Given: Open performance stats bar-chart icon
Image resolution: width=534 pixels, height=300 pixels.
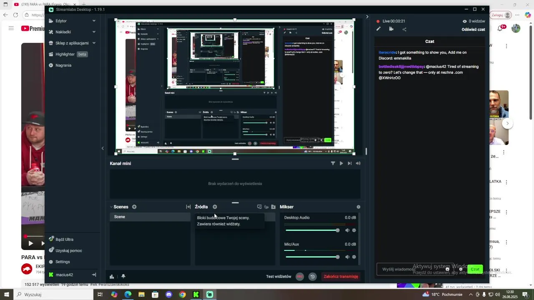Looking at the screenshot, I should point(112,277).
